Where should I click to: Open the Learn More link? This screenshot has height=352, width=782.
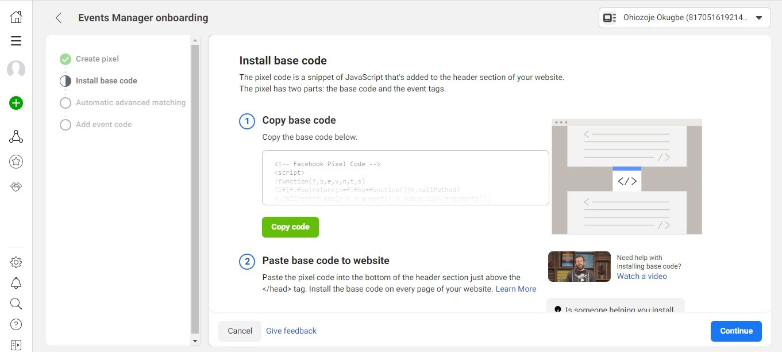click(x=515, y=289)
